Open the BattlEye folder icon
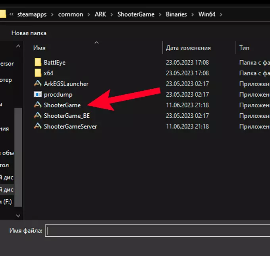The image size is (270, 256). click(x=38, y=62)
